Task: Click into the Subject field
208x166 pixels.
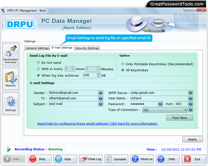Action: pyautogui.click(x=73, y=104)
